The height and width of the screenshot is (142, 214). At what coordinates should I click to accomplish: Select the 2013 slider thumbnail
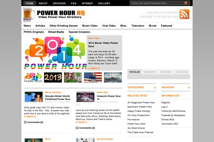click(x=53, y=77)
